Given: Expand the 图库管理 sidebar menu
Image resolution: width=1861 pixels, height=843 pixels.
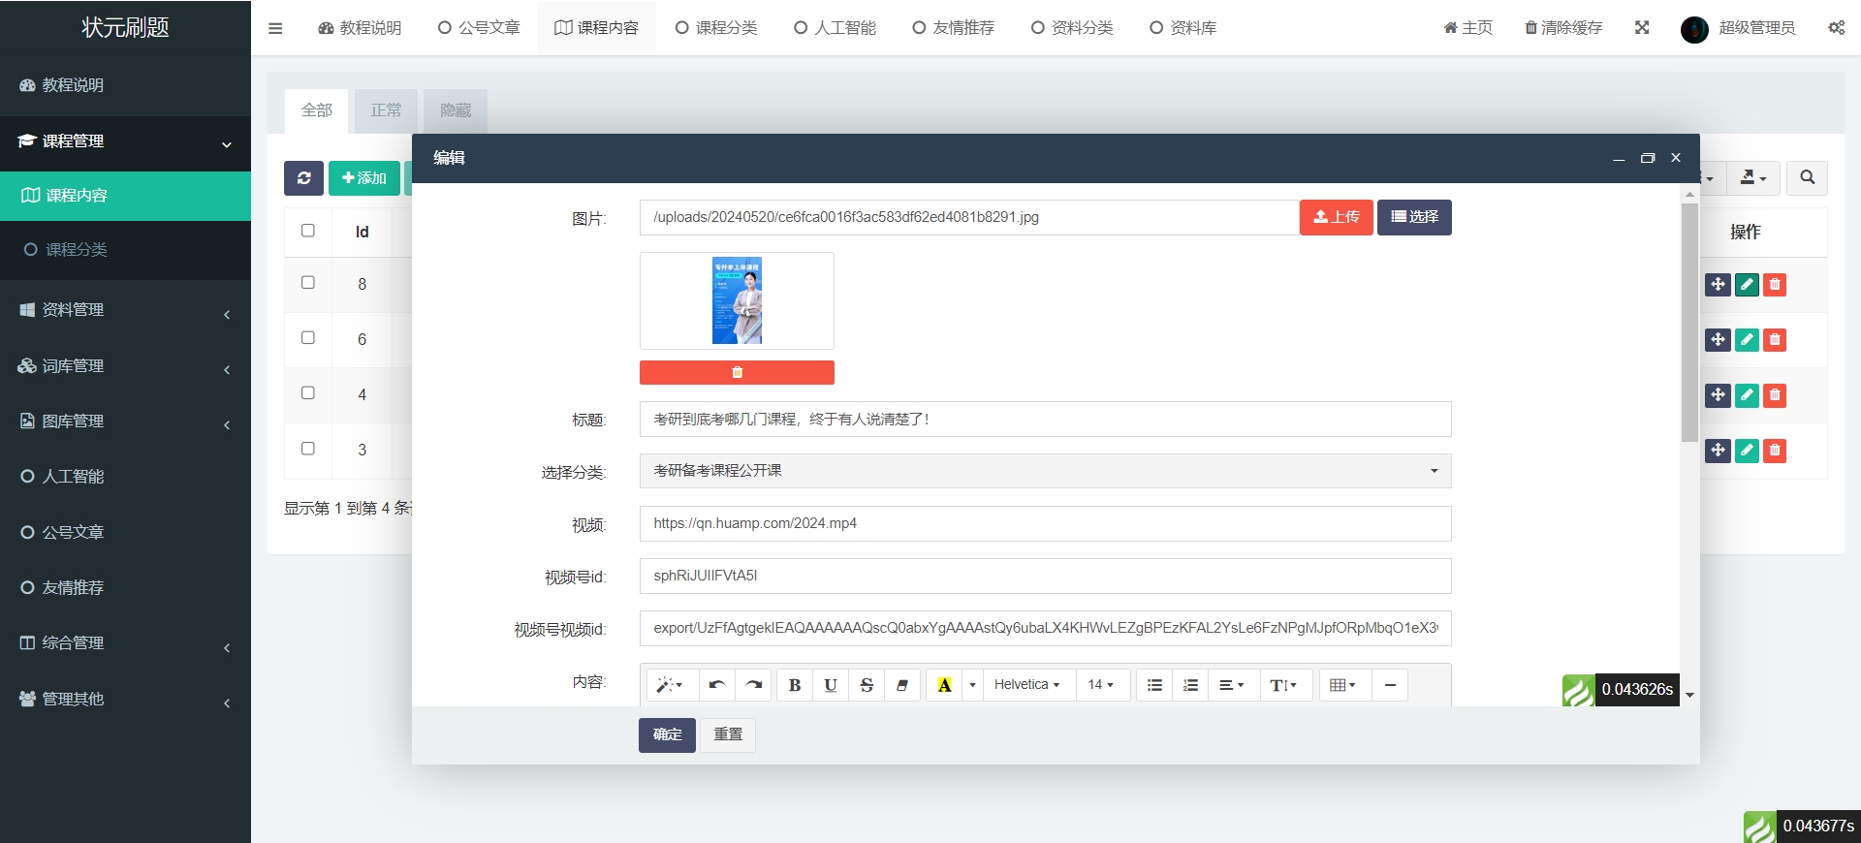Looking at the screenshot, I should [x=125, y=421].
